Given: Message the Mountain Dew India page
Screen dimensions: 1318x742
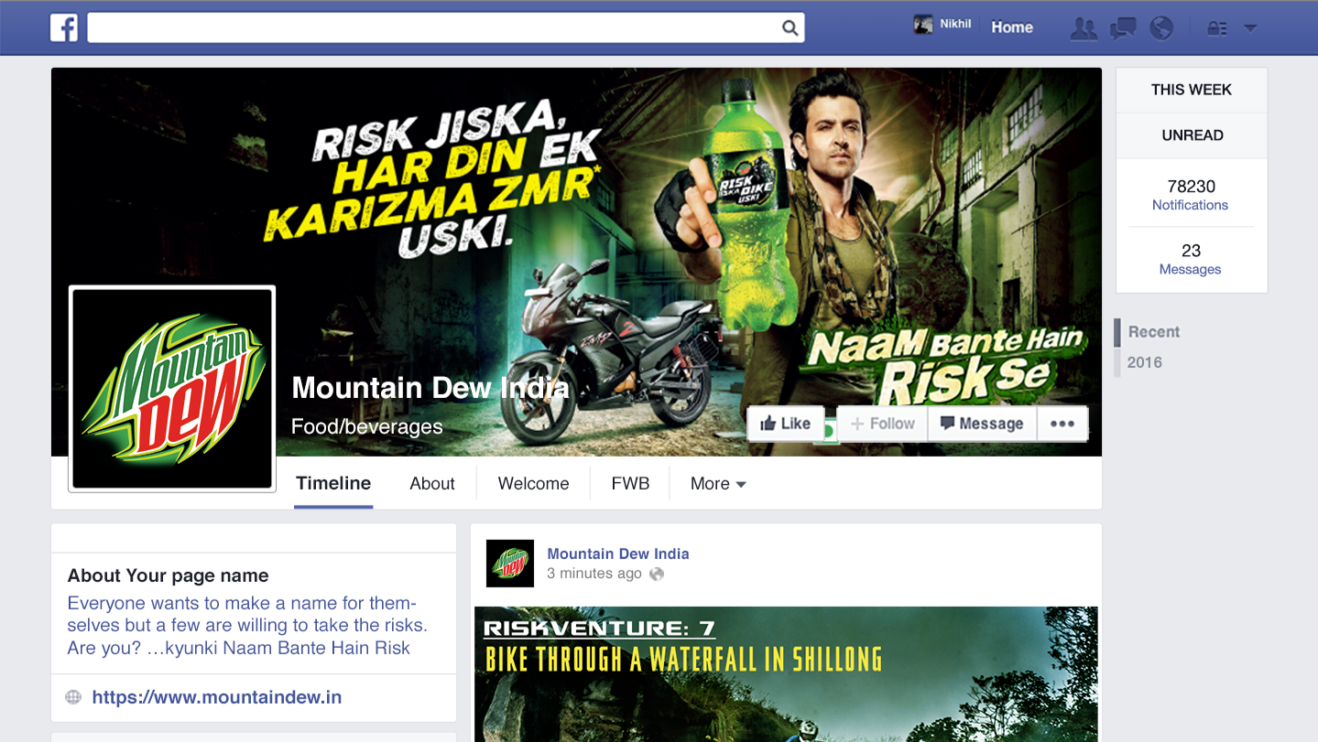Looking at the screenshot, I should 982,424.
